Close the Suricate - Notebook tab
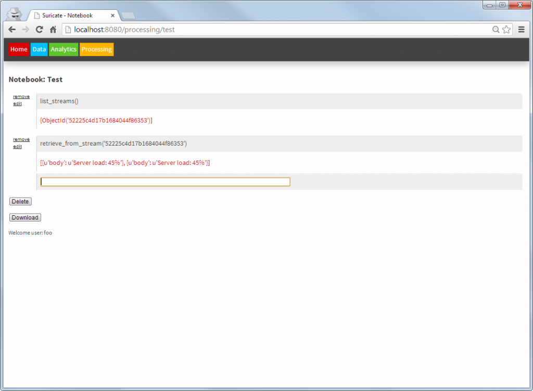This screenshot has width=533, height=391. (x=112, y=16)
